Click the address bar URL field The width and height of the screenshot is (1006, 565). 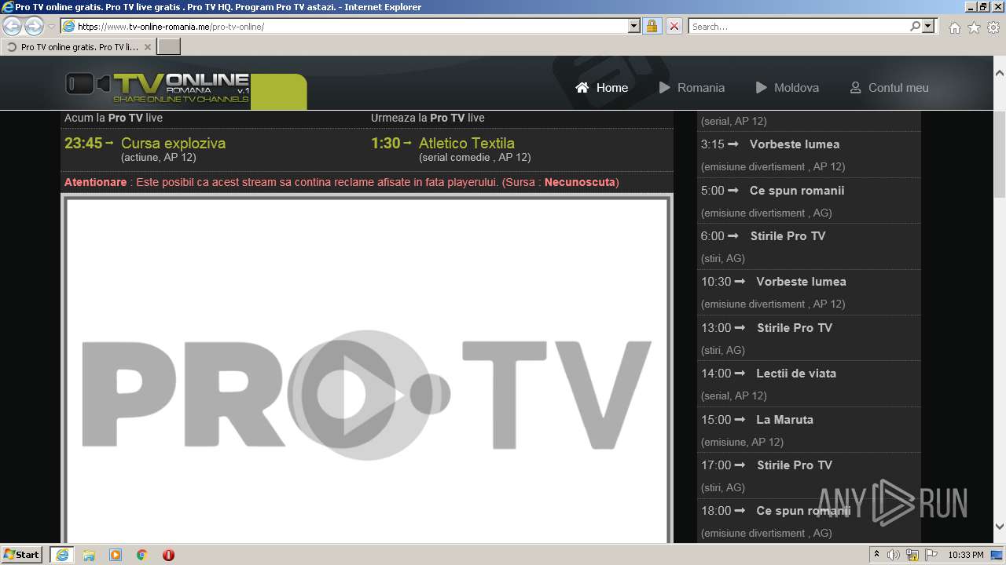point(351,26)
